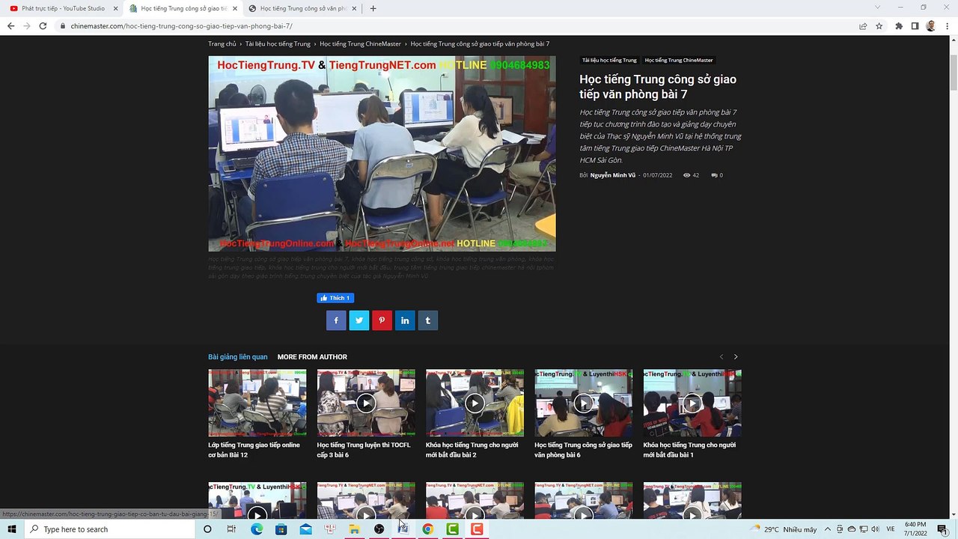Open thumbnail for Lớp giao tiếp online Bài 12

point(257,403)
